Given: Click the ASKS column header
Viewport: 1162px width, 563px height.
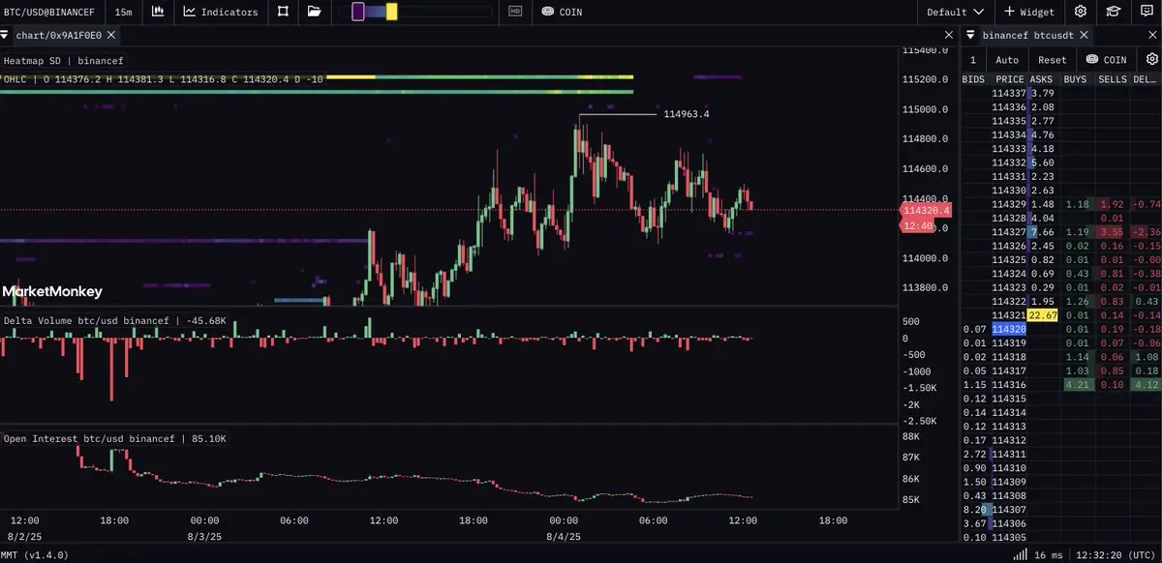Looking at the screenshot, I should click(x=1042, y=79).
